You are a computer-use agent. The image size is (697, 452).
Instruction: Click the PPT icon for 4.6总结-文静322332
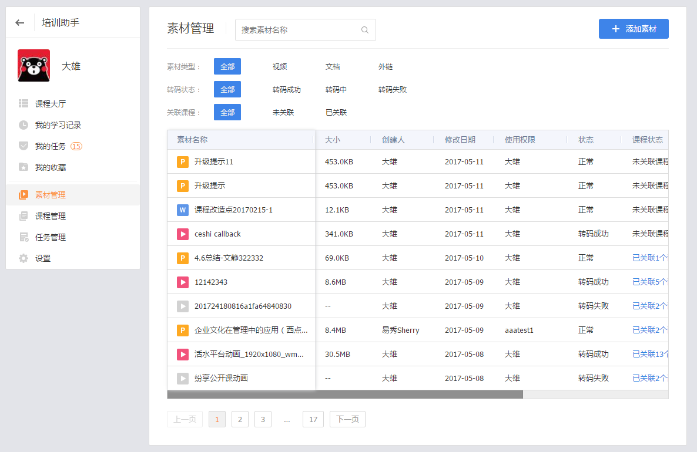183,258
